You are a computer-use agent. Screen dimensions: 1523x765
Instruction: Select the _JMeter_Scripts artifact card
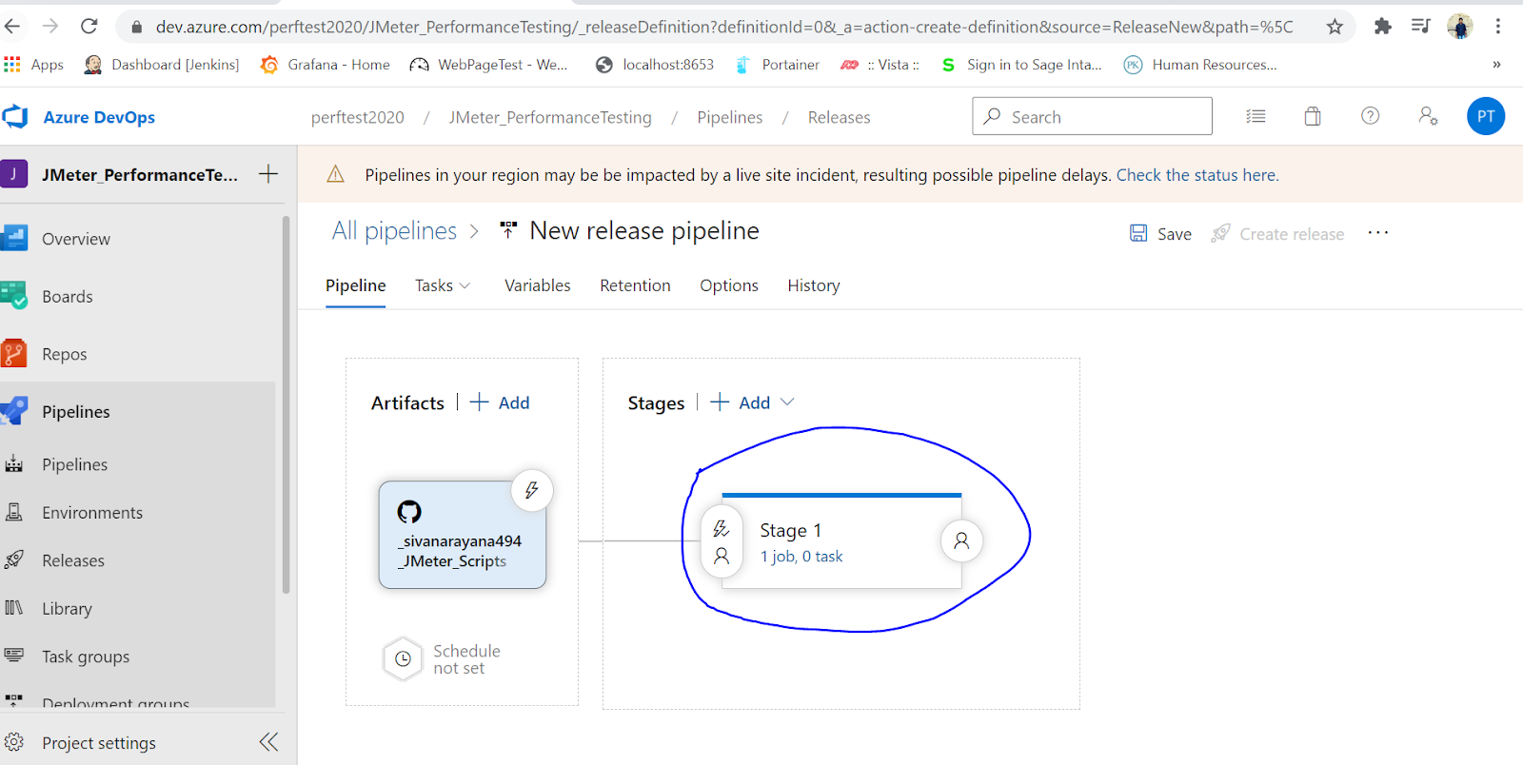click(x=462, y=536)
